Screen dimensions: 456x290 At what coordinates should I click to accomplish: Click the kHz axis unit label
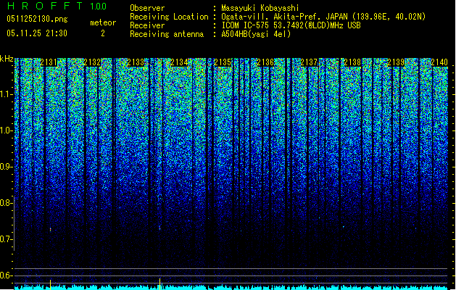coord(7,59)
